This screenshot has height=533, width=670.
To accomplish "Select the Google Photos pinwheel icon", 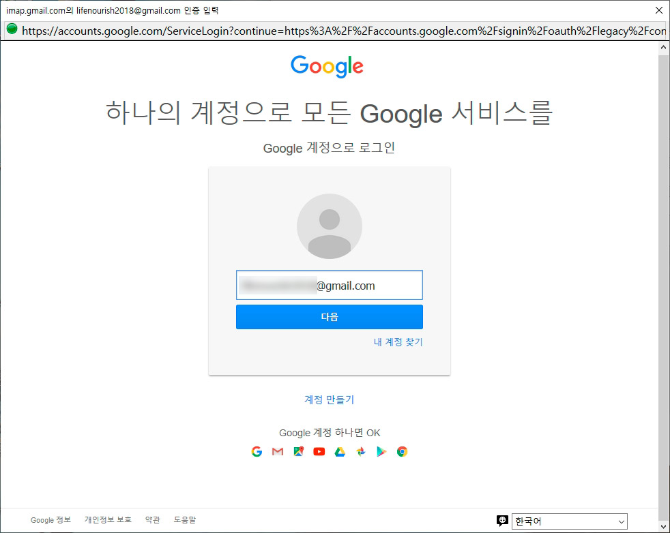I will coord(360,451).
